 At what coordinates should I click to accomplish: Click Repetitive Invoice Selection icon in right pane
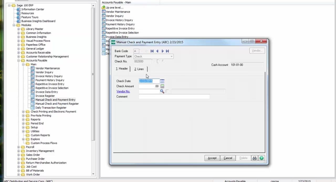(103, 33)
